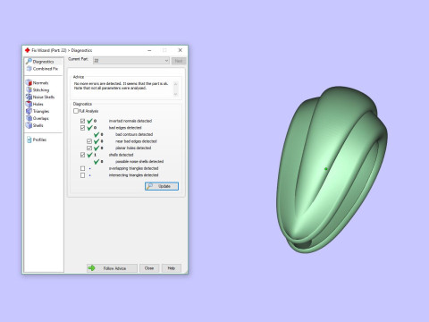Select the Stitching fix section

click(38, 89)
